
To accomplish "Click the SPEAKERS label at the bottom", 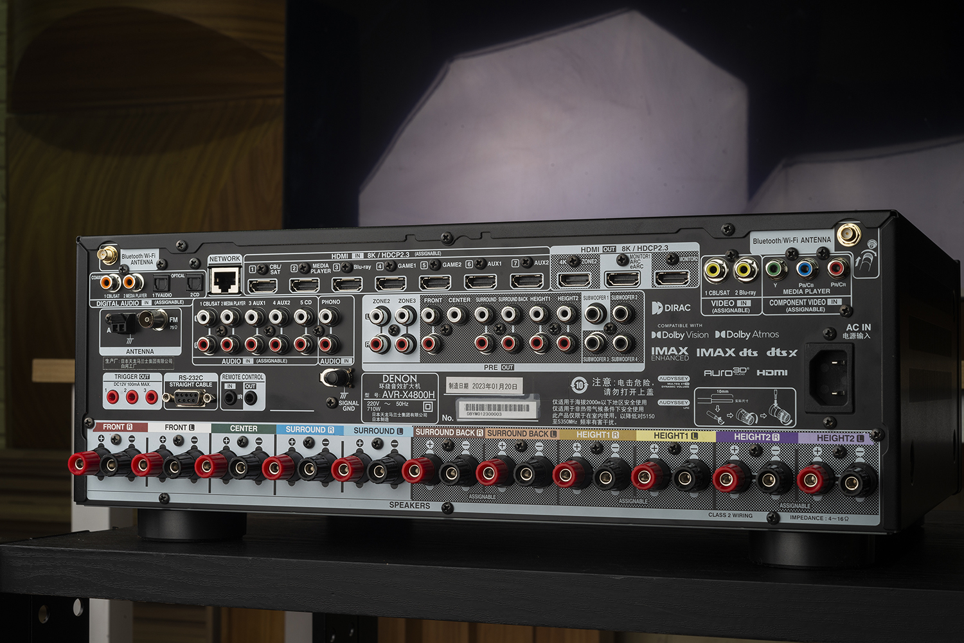I will [409, 506].
